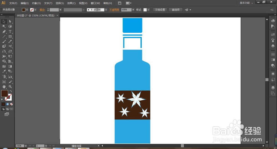Switch to Draw Normal mode

click(x=3, y=109)
